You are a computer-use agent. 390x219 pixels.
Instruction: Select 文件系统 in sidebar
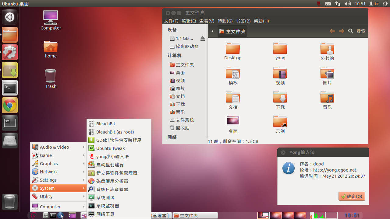click(185, 120)
